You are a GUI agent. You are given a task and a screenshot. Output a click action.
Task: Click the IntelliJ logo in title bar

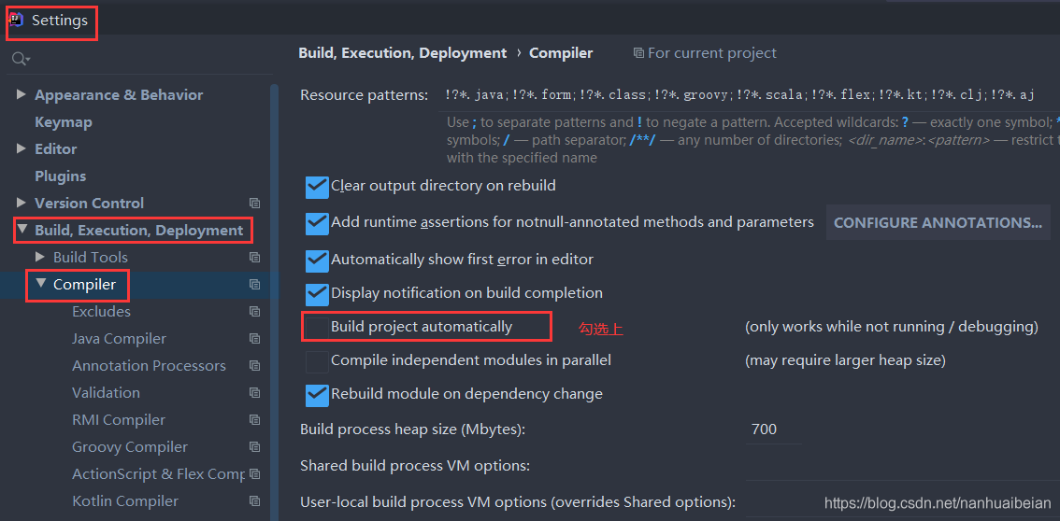pos(16,20)
